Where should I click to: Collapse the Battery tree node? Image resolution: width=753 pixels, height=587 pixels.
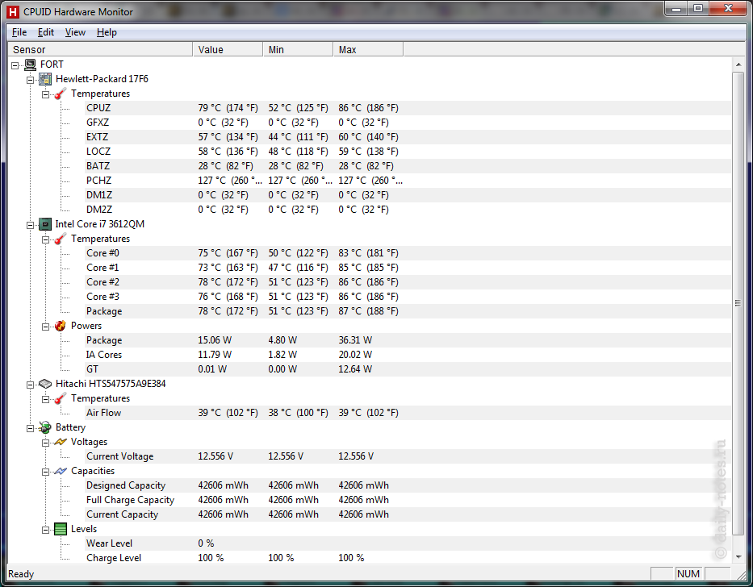pos(31,427)
